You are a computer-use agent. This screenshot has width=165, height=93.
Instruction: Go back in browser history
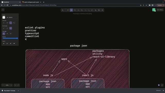coord(2,5)
